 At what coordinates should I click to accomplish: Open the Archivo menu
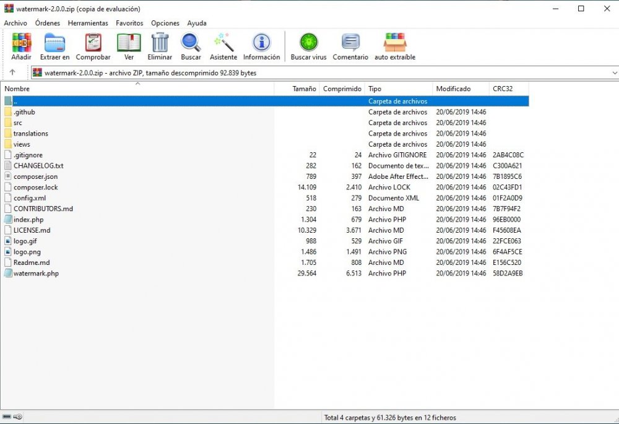click(15, 23)
